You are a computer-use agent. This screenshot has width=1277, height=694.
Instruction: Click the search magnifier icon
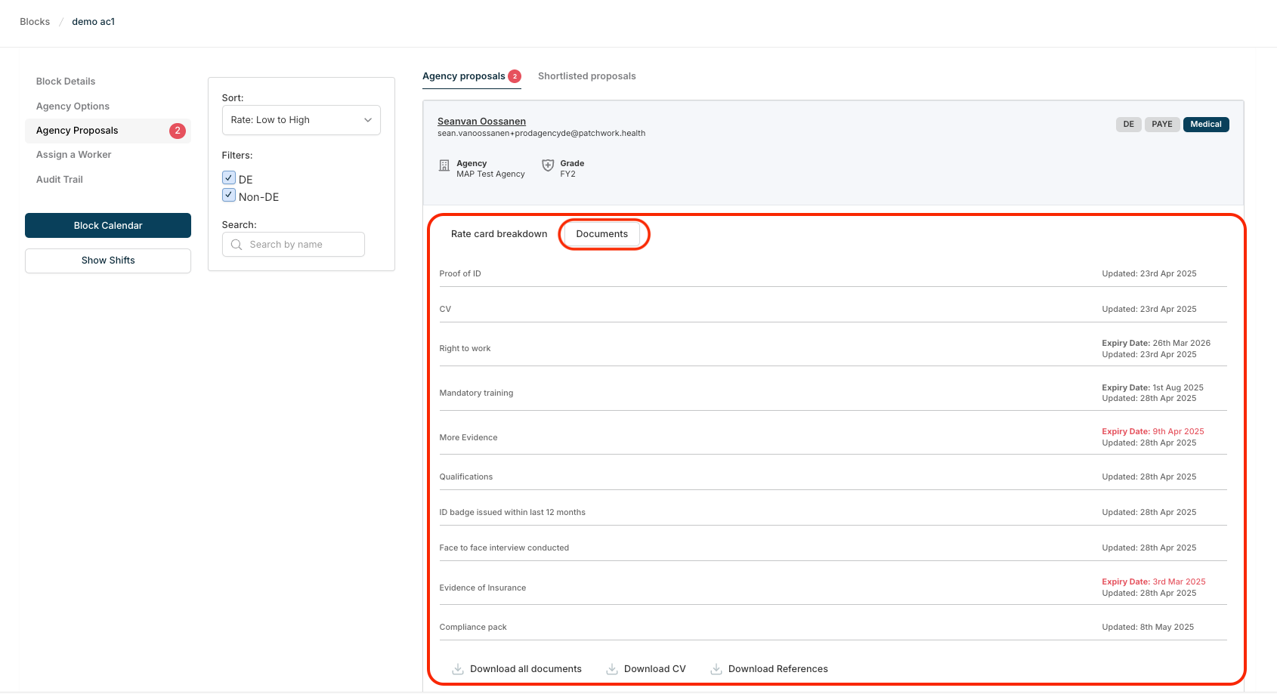point(237,245)
